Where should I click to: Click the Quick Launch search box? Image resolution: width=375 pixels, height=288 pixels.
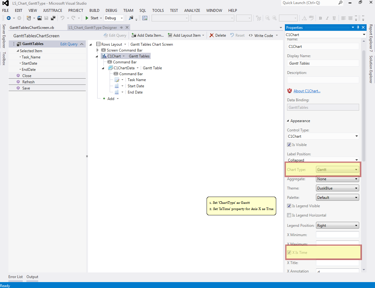pos(313,3)
